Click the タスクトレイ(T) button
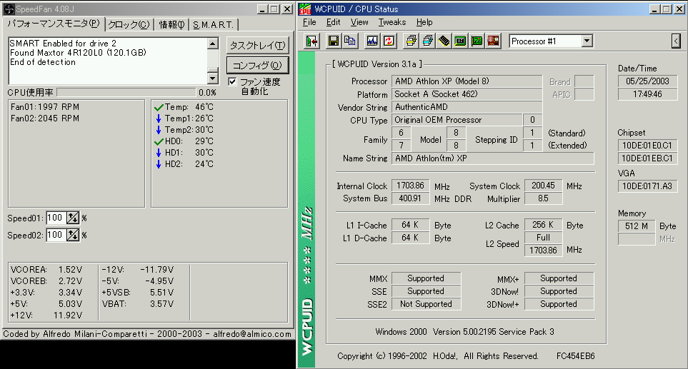Viewport: 688px width, 369px height. (258, 45)
